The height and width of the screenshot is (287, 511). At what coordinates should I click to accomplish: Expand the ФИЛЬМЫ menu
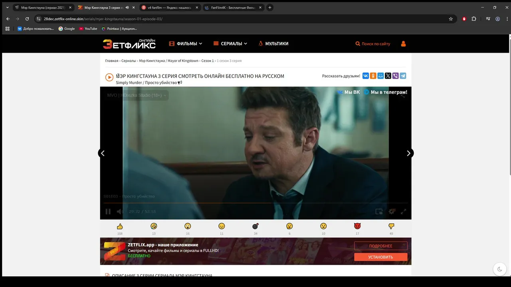pyautogui.click(x=186, y=44)
